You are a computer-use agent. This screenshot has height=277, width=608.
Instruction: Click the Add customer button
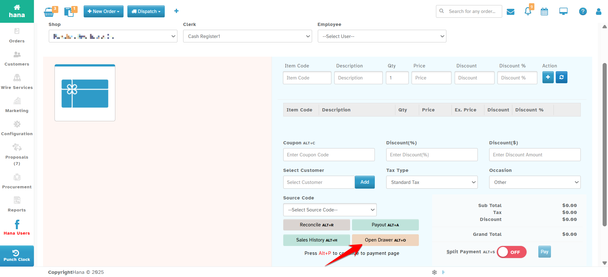[365, 182]
